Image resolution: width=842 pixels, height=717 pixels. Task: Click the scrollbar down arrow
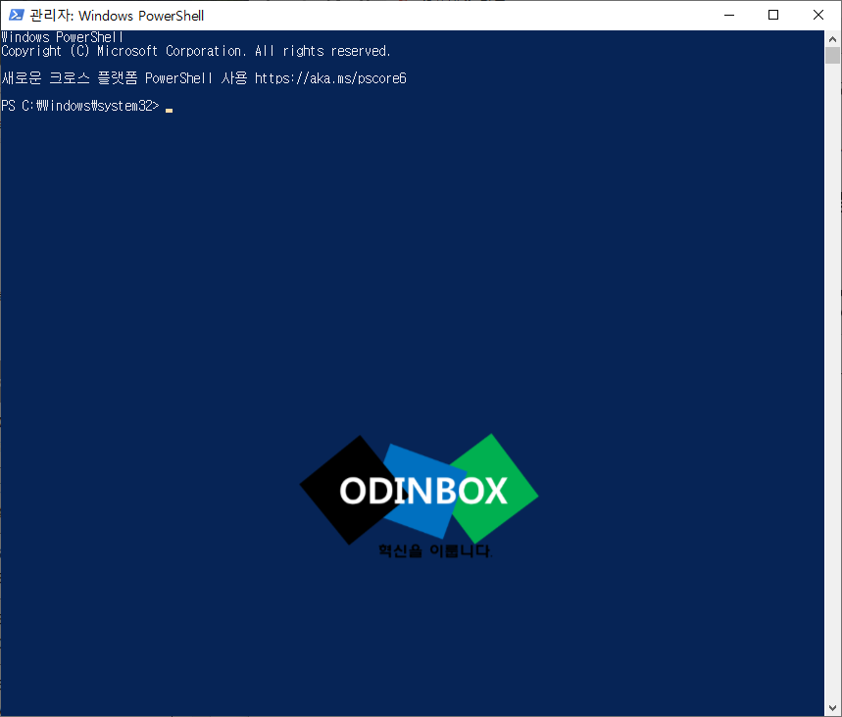click(832, 708)
